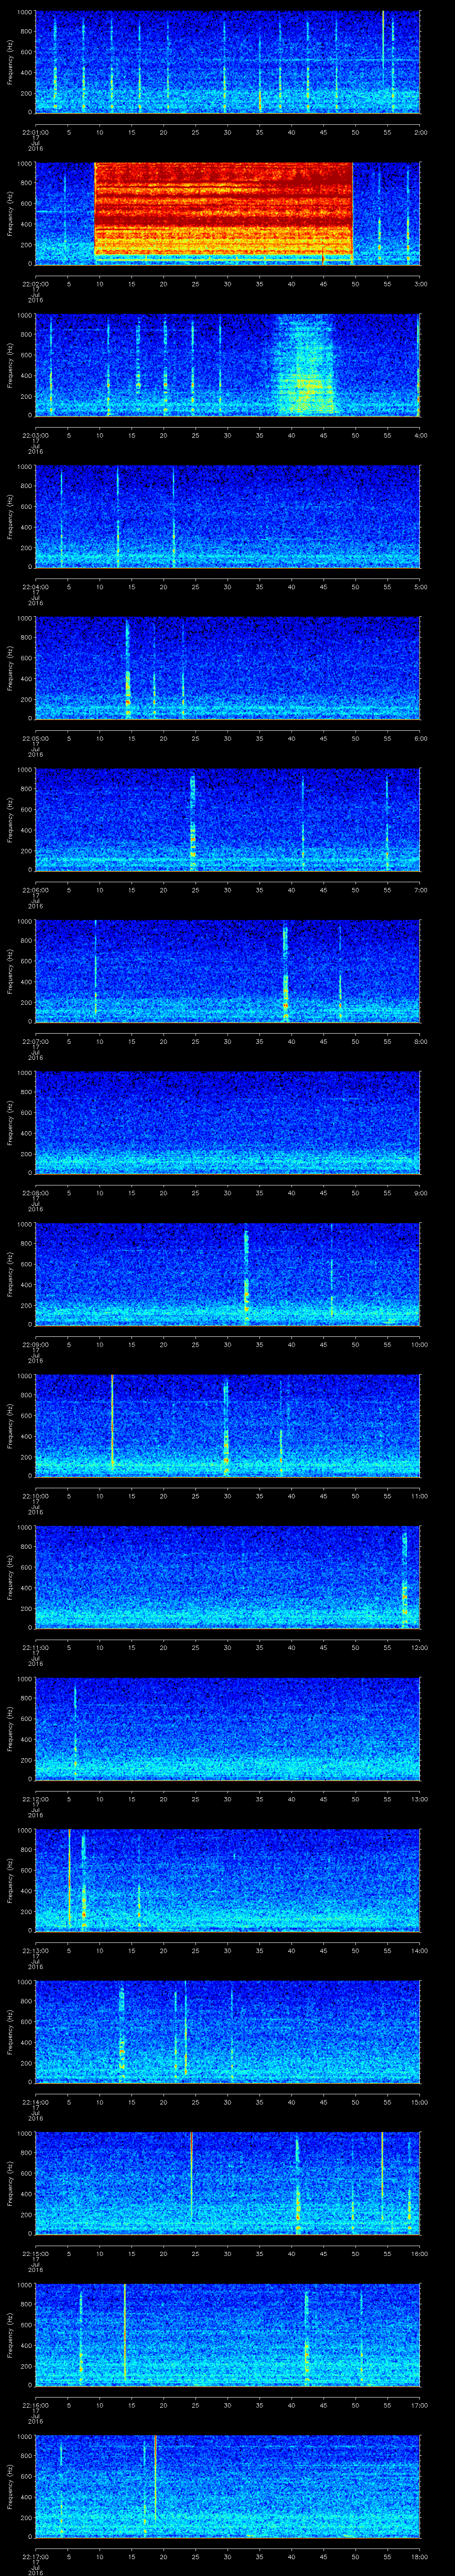
Task: Select the red broadband noise block in the 22:02:00 spectrogram
Action: (223, 209)
